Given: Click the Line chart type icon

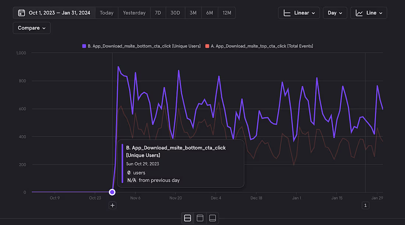Looking at the screenshot, I should (x=358, y=12).
